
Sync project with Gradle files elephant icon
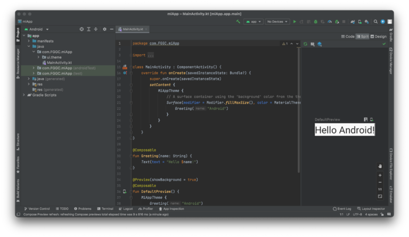[353, 22]
